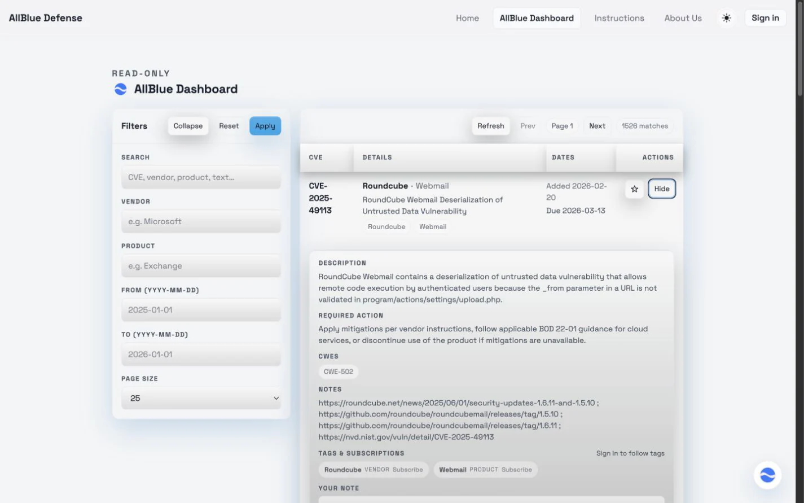Apply the current filters
Screen dimensions: 804x503
coord(265,126)
